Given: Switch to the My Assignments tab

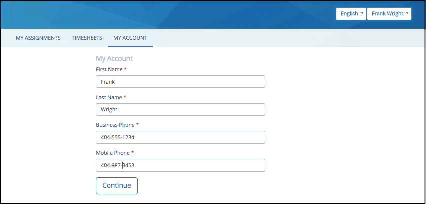Looking at the screenshot, I should coord(38,38).
